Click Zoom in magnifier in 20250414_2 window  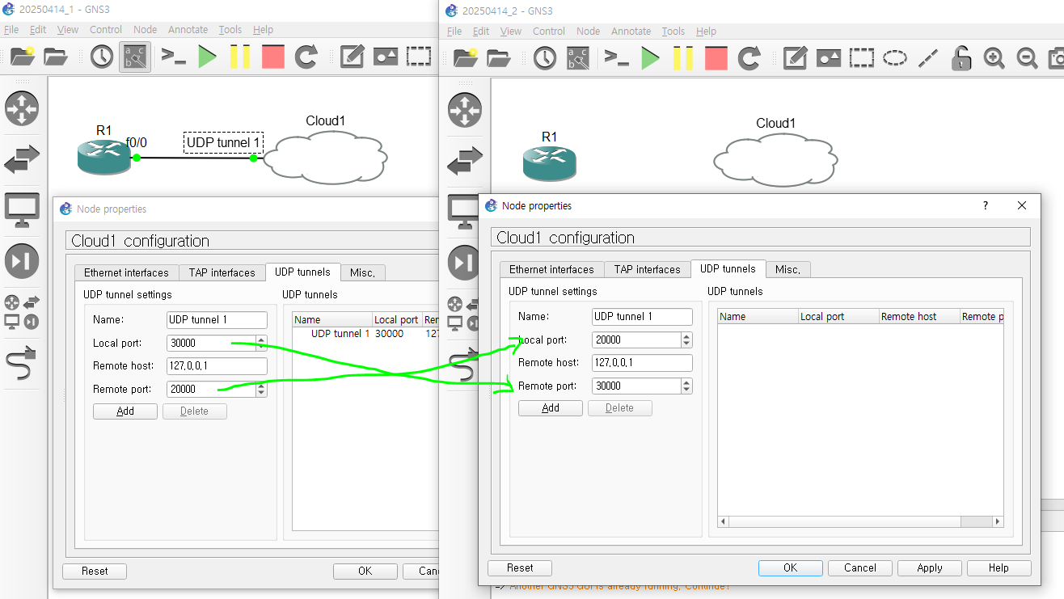tap(994, 58)
